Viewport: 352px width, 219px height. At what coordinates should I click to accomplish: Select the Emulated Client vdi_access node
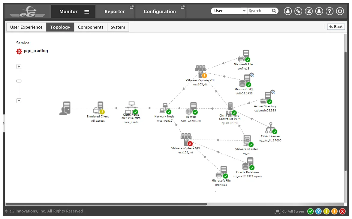99,108
